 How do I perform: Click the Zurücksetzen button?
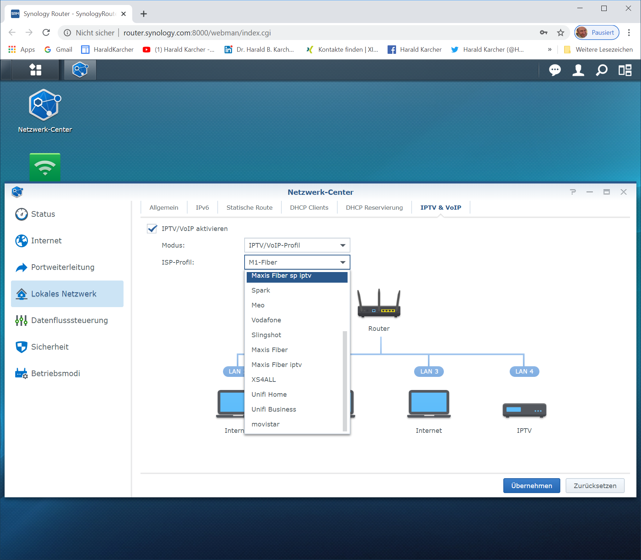[595, 486]
